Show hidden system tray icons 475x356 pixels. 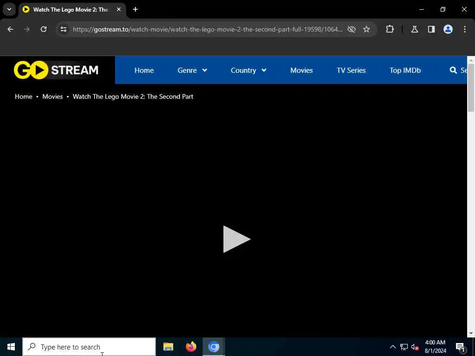tap(392, 347)
